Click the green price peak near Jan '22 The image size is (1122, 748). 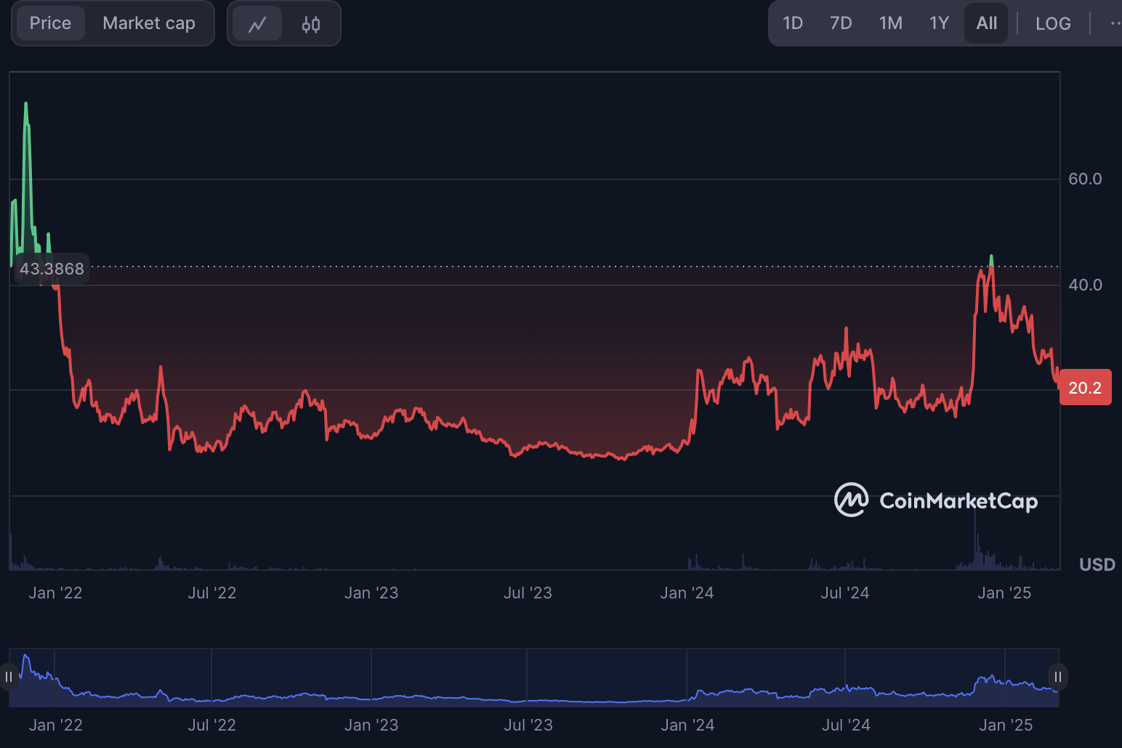coord(26,104)
